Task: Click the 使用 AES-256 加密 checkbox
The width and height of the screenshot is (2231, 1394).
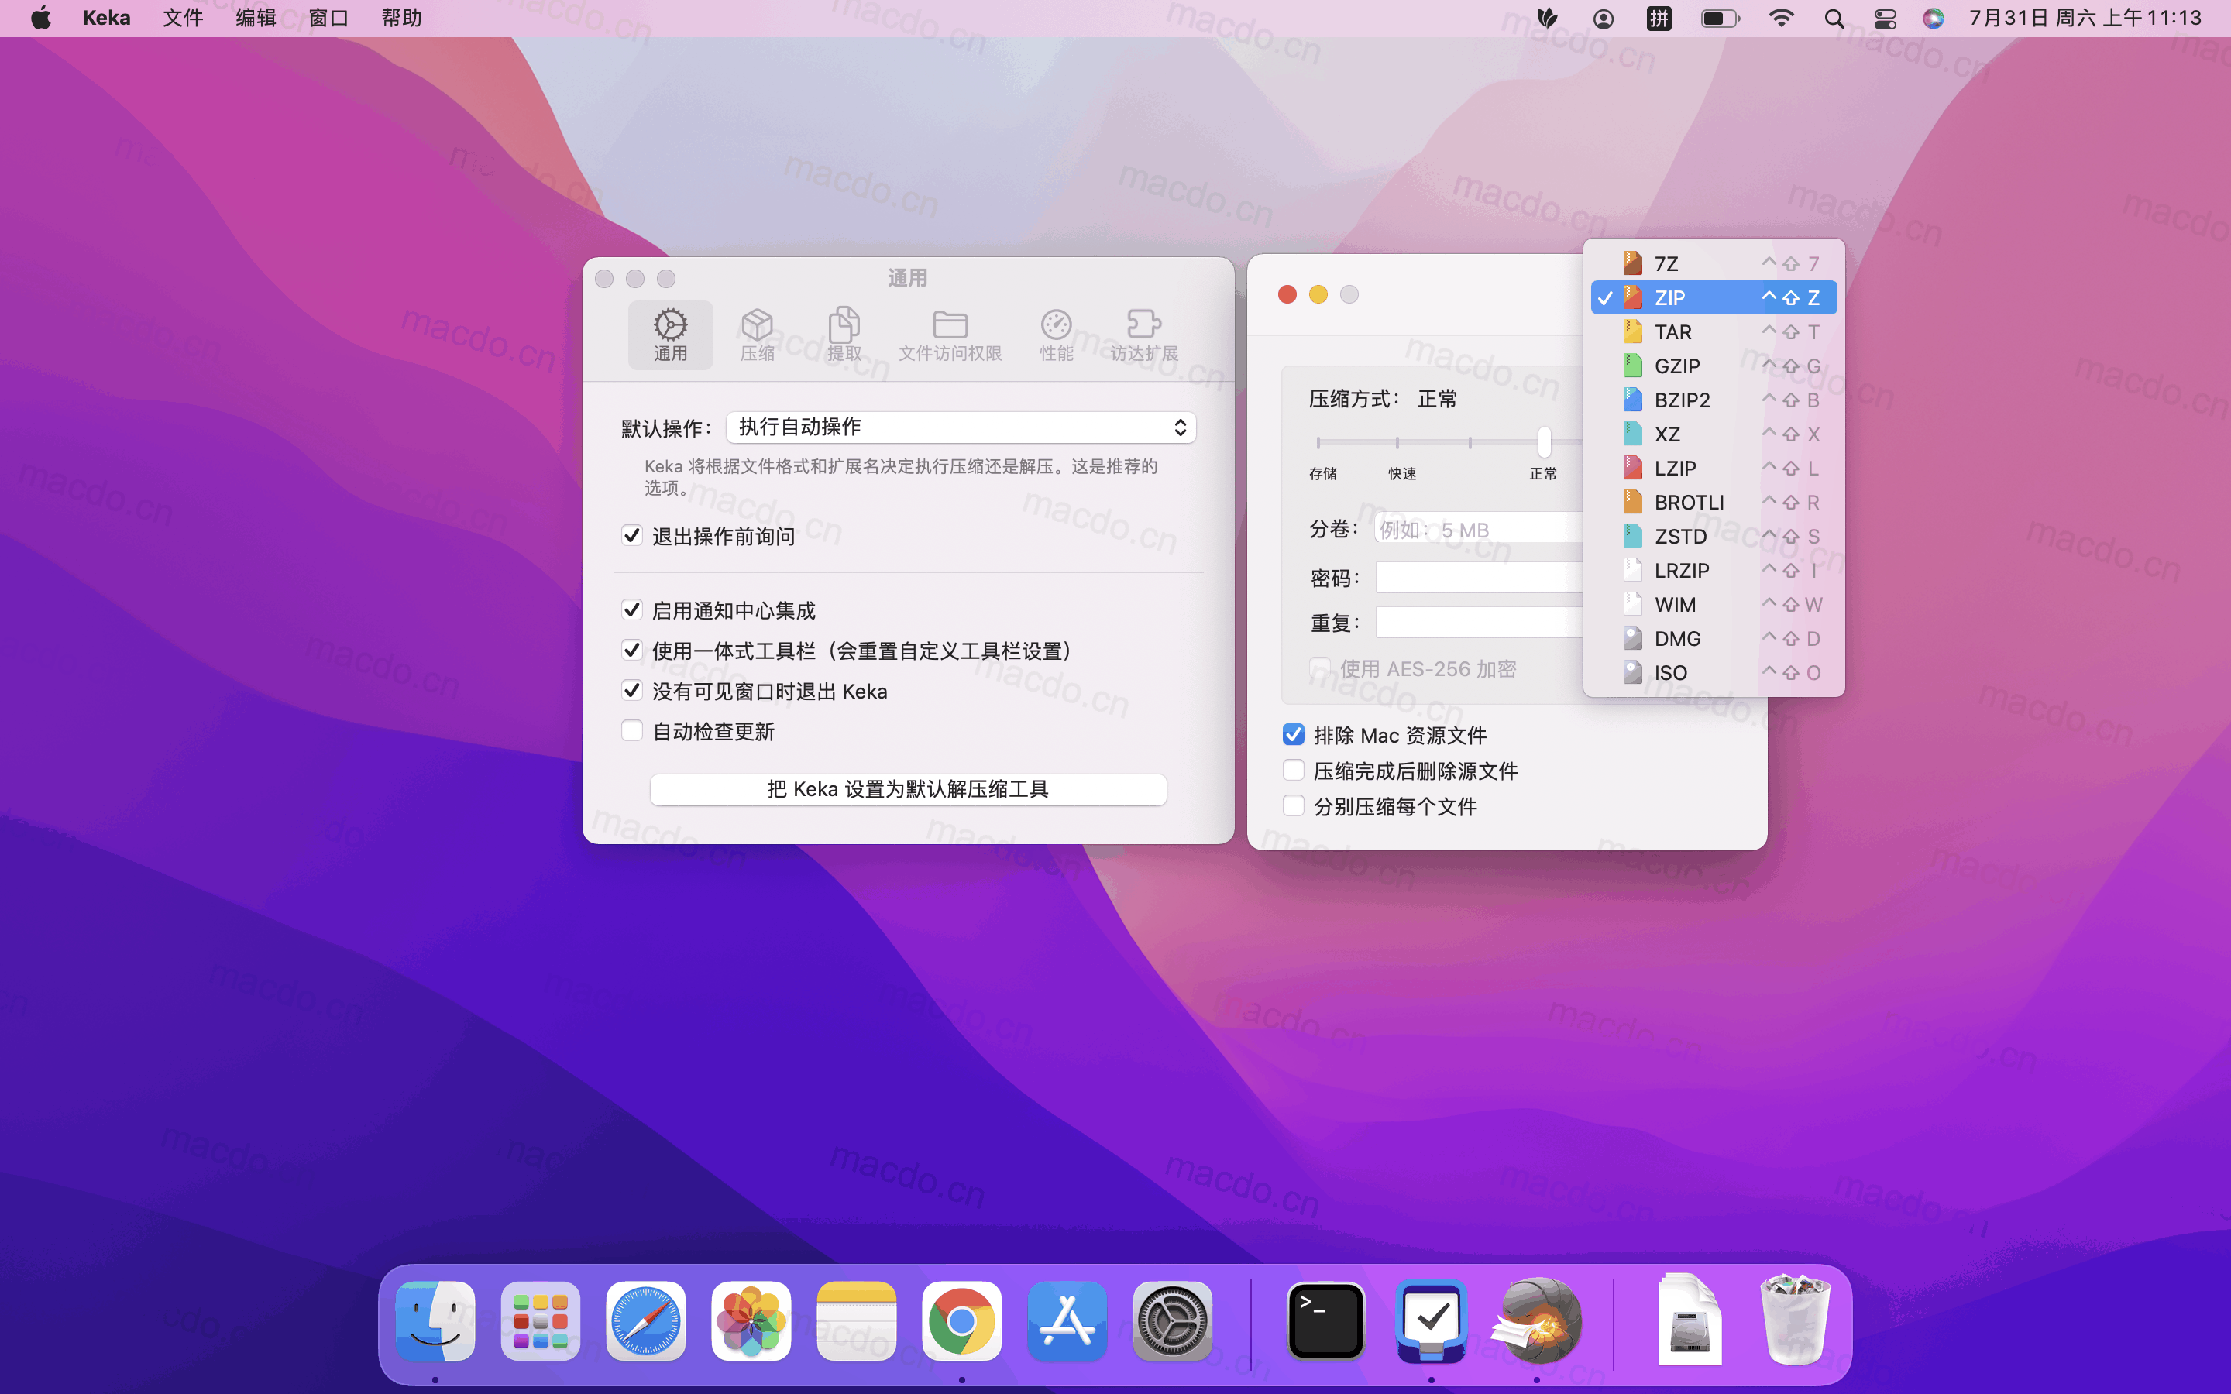Action: coord(1320,668)
